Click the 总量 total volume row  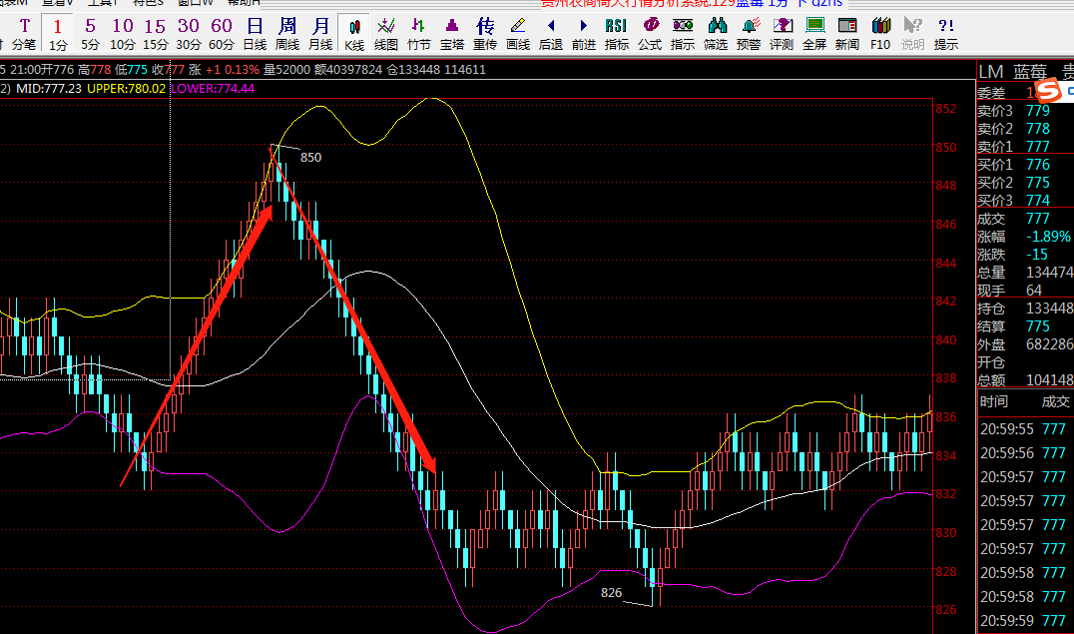[1025, 273]
